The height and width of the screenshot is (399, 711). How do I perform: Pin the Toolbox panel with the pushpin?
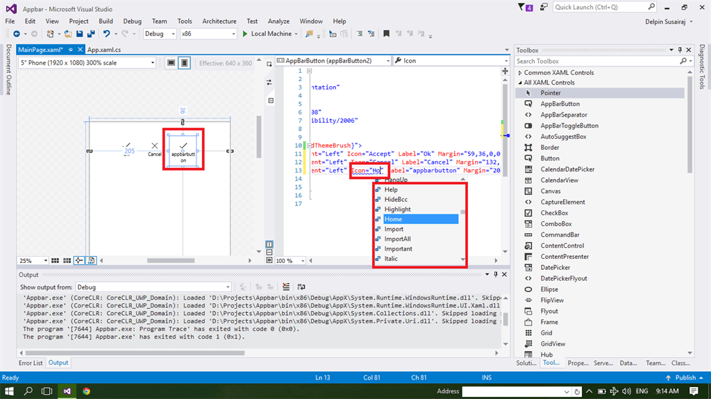point(680,50)
